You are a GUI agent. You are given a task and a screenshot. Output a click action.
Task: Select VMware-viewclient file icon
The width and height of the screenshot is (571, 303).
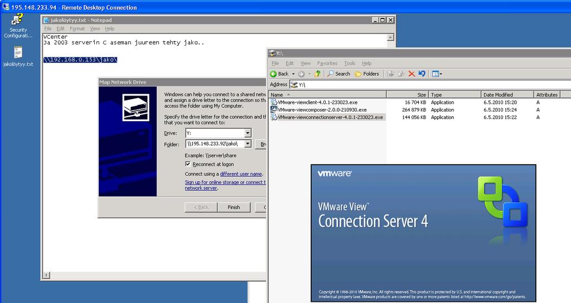(x=274, y=103)
